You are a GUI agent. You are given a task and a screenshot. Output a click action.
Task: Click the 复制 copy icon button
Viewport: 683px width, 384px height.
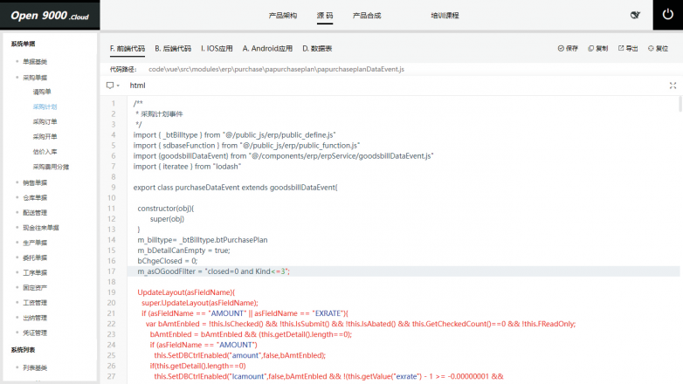pos(597,49)
